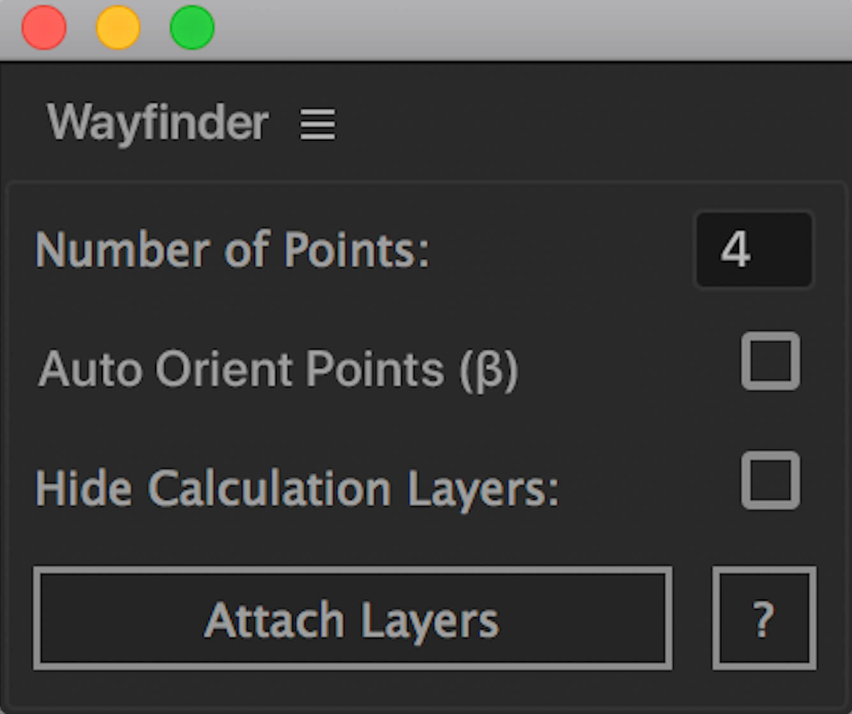Open the Wayfinder panel hamburger menu

tap(318, 124)
